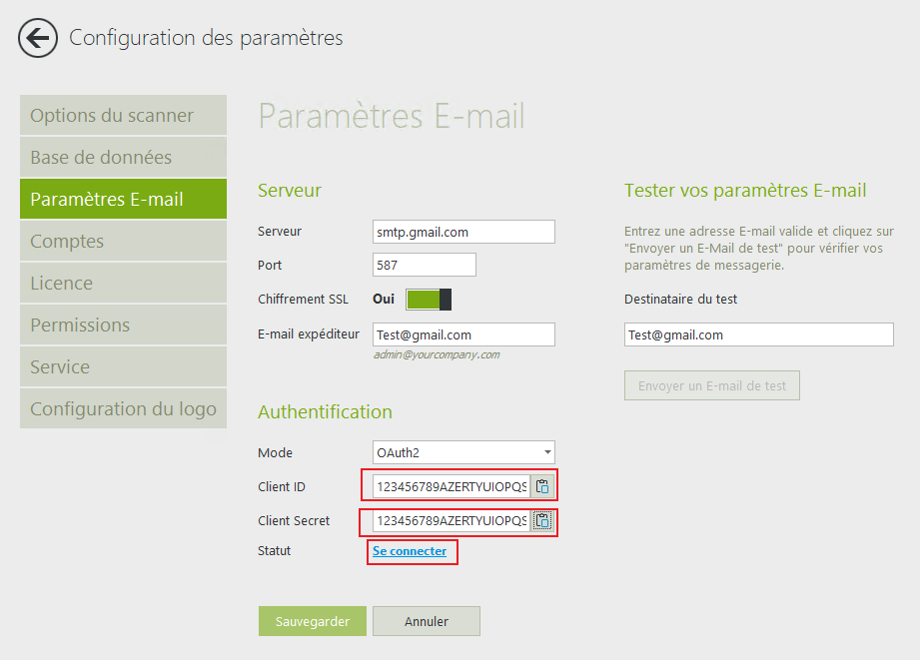The height and width of the screenshot is (660, 920).
Task: Show the Permissions tab
Action: pyautogui.click(x=123, y=326)
